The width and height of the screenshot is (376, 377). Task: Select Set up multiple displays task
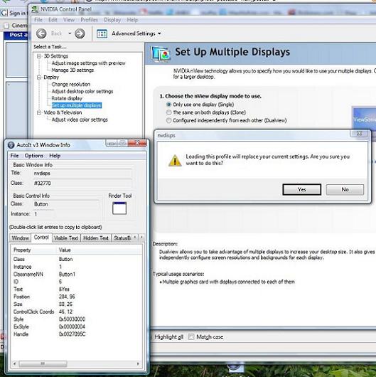tap(77, 105)
